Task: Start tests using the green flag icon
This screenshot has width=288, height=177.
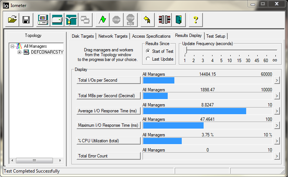Action: click(102, 20)
